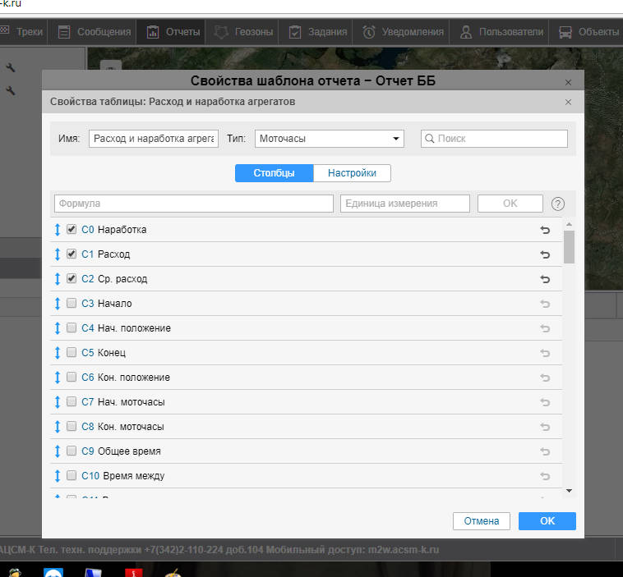
Task: Switch to the Настройки tab
Action: point(352,173)
